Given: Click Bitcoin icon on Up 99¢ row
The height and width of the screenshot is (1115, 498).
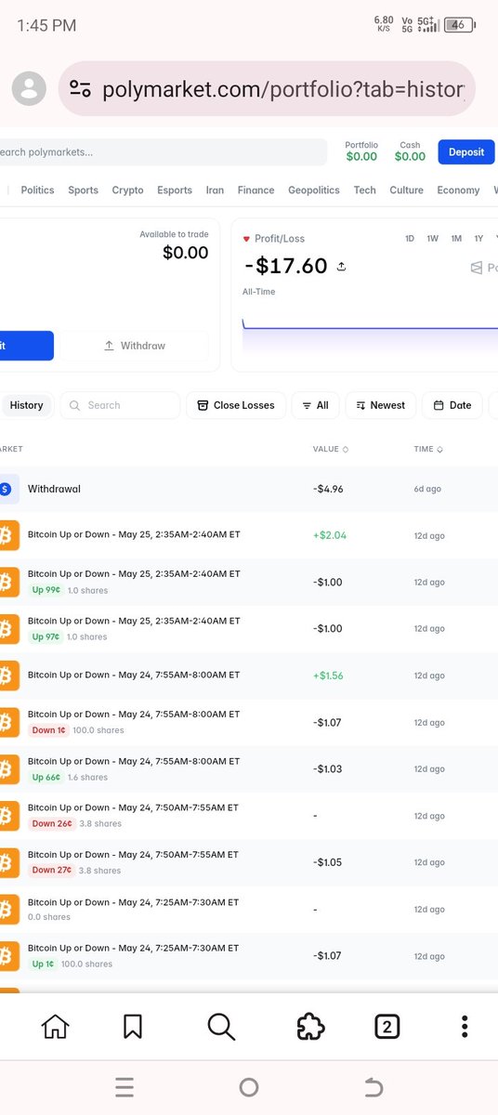Looking at the screenshot, I should point(7,583).
